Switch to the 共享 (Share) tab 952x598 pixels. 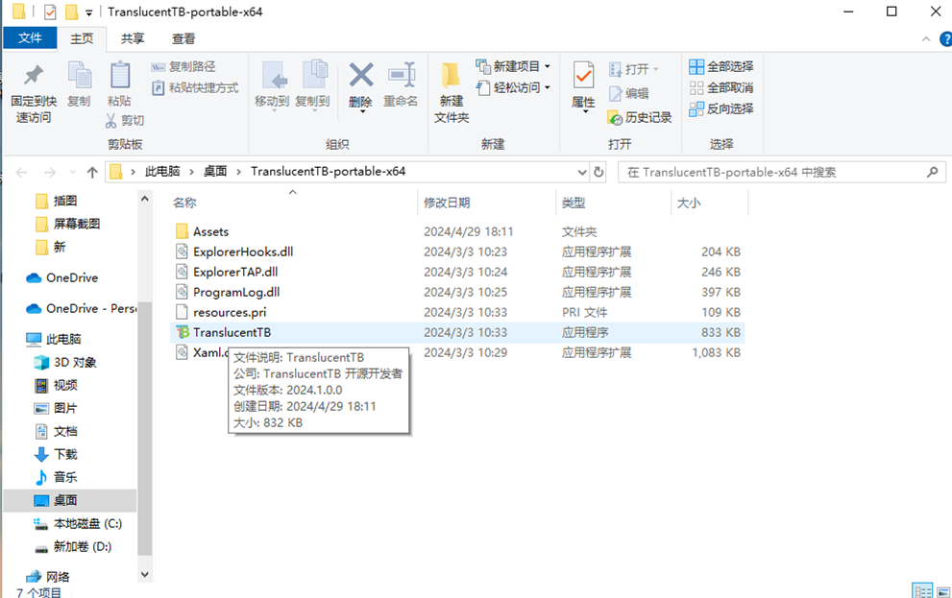(133, 38)
